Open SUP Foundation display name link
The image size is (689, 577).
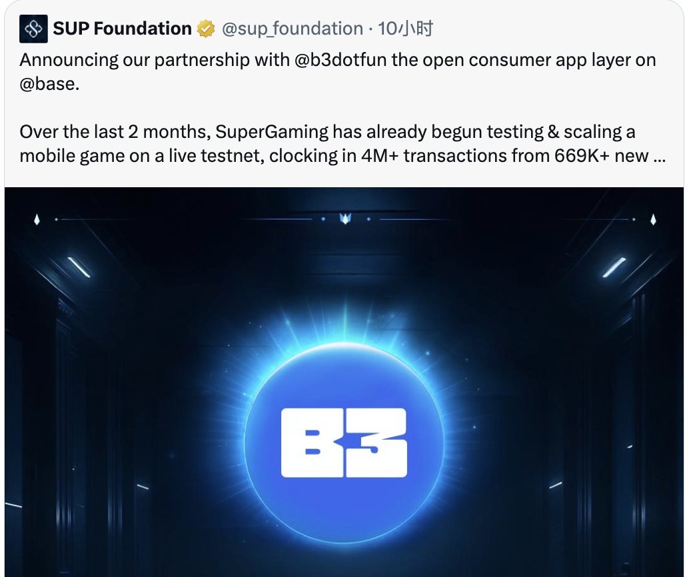(122, 29)
